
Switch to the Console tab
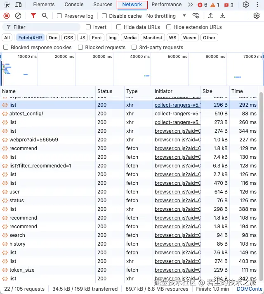(x=74, y=5)
